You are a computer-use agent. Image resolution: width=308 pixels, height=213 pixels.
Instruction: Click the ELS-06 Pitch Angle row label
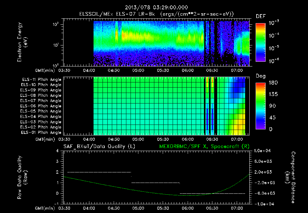(41, 106)
